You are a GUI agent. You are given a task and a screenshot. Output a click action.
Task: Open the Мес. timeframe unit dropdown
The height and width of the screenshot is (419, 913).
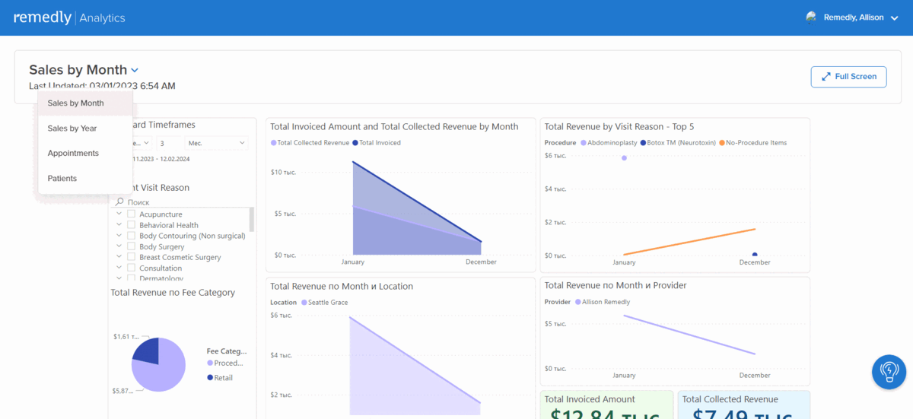click(x=217, y=143)
